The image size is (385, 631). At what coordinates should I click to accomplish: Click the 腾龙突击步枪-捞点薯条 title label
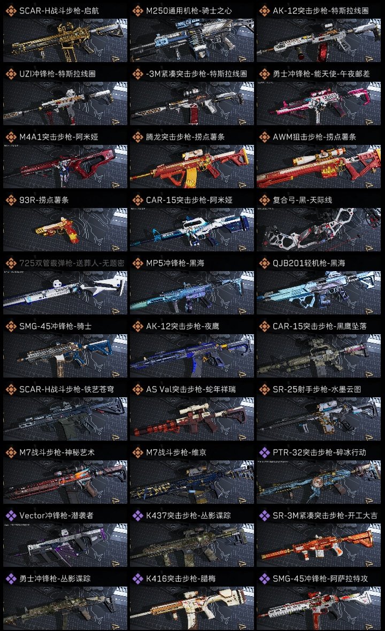point(185,137)
